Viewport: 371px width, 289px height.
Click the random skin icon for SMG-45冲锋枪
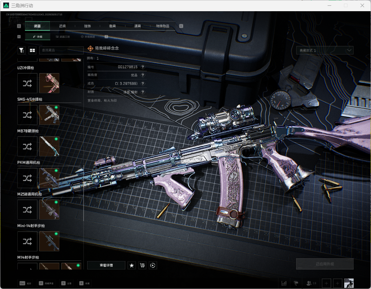(x=27, y=115)
